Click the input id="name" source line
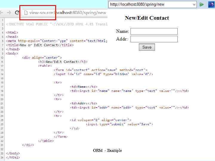This screenshot has height=161, width=215. (x=129, y=91)
